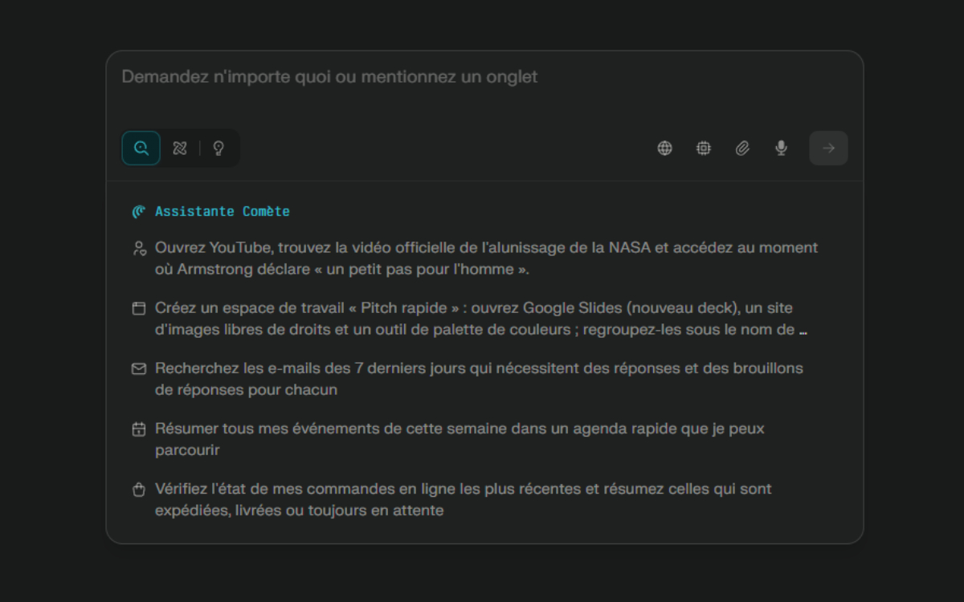Click the comet icon beside Assistante Comète
Viewport: 964px width, 602px height.
(139, 211)
